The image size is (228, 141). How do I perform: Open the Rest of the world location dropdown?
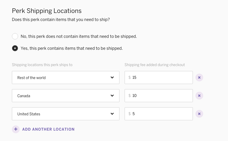coord(66,77)
